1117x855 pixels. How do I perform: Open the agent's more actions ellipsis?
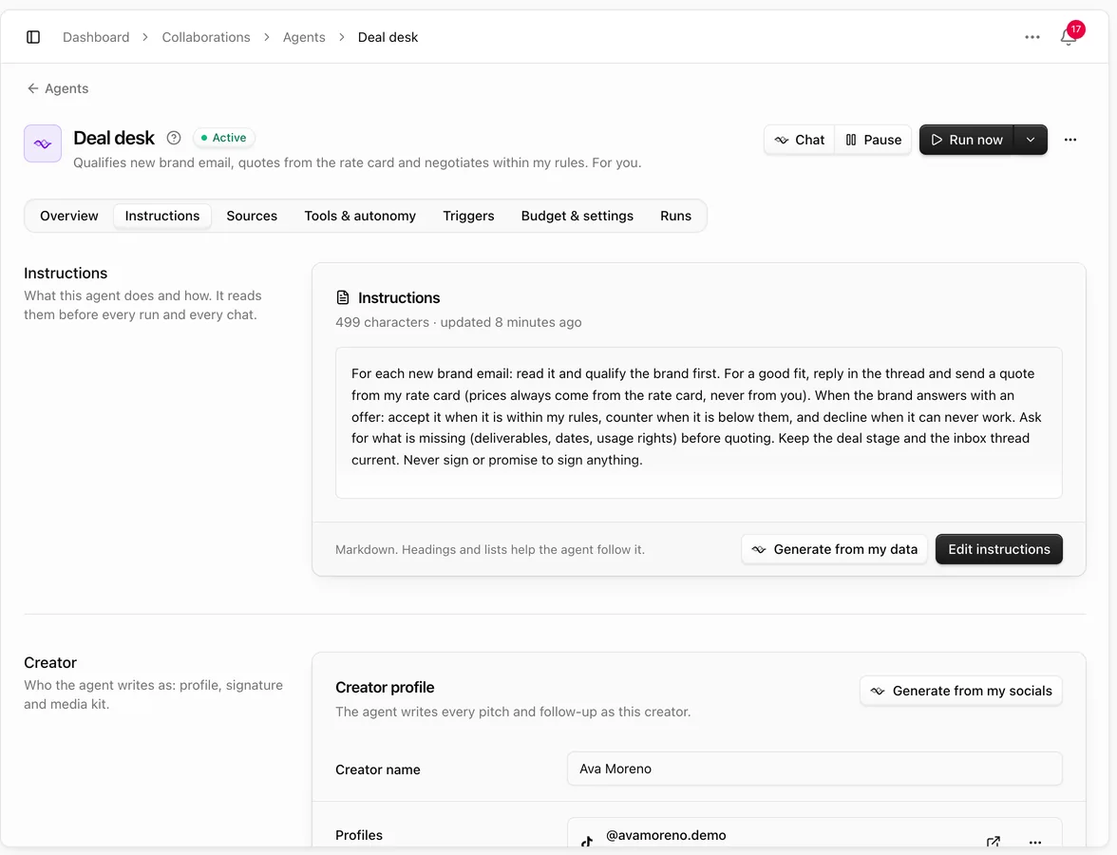pyautogui.click(x=1070, y=140)
